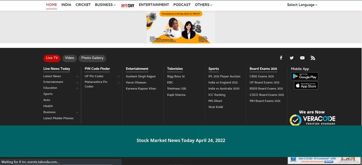
Task: Open the Others dropdown menu
Action: click(203, 5)
